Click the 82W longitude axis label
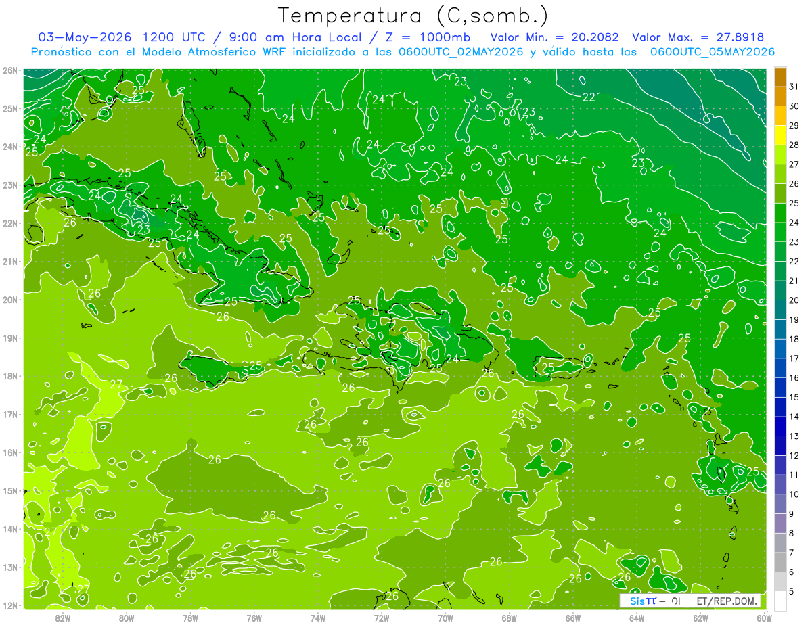 tap(63, 617)
